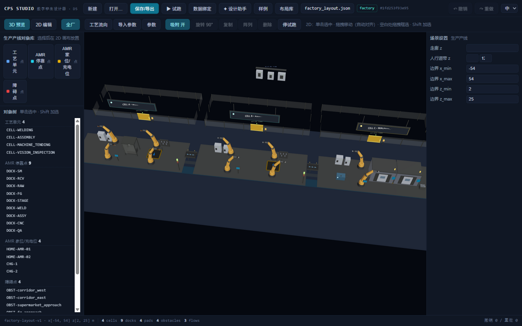The image size is (522, 326).
Task: Open the 布局库 menu
Action: point(286,9)
